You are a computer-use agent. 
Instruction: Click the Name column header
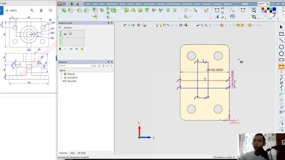[62, 70]
